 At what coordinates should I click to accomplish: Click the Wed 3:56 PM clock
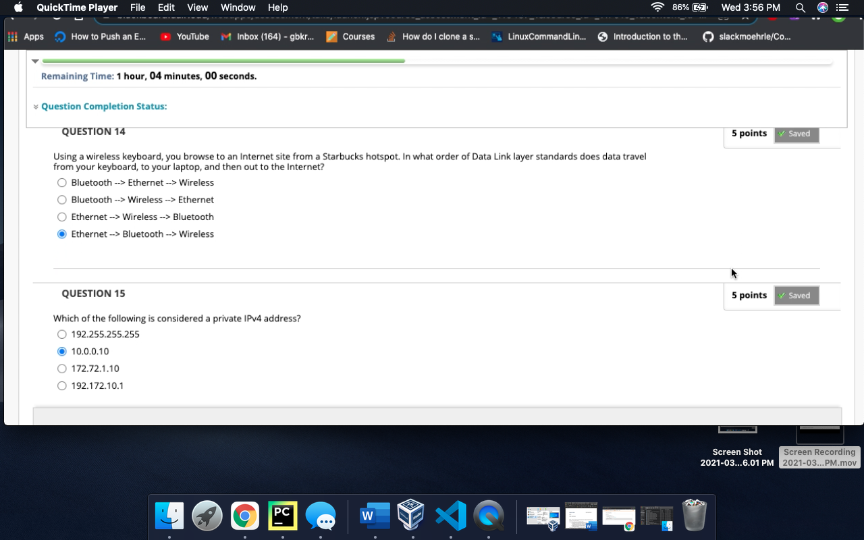pyautogui.click(x=751, y=7)
